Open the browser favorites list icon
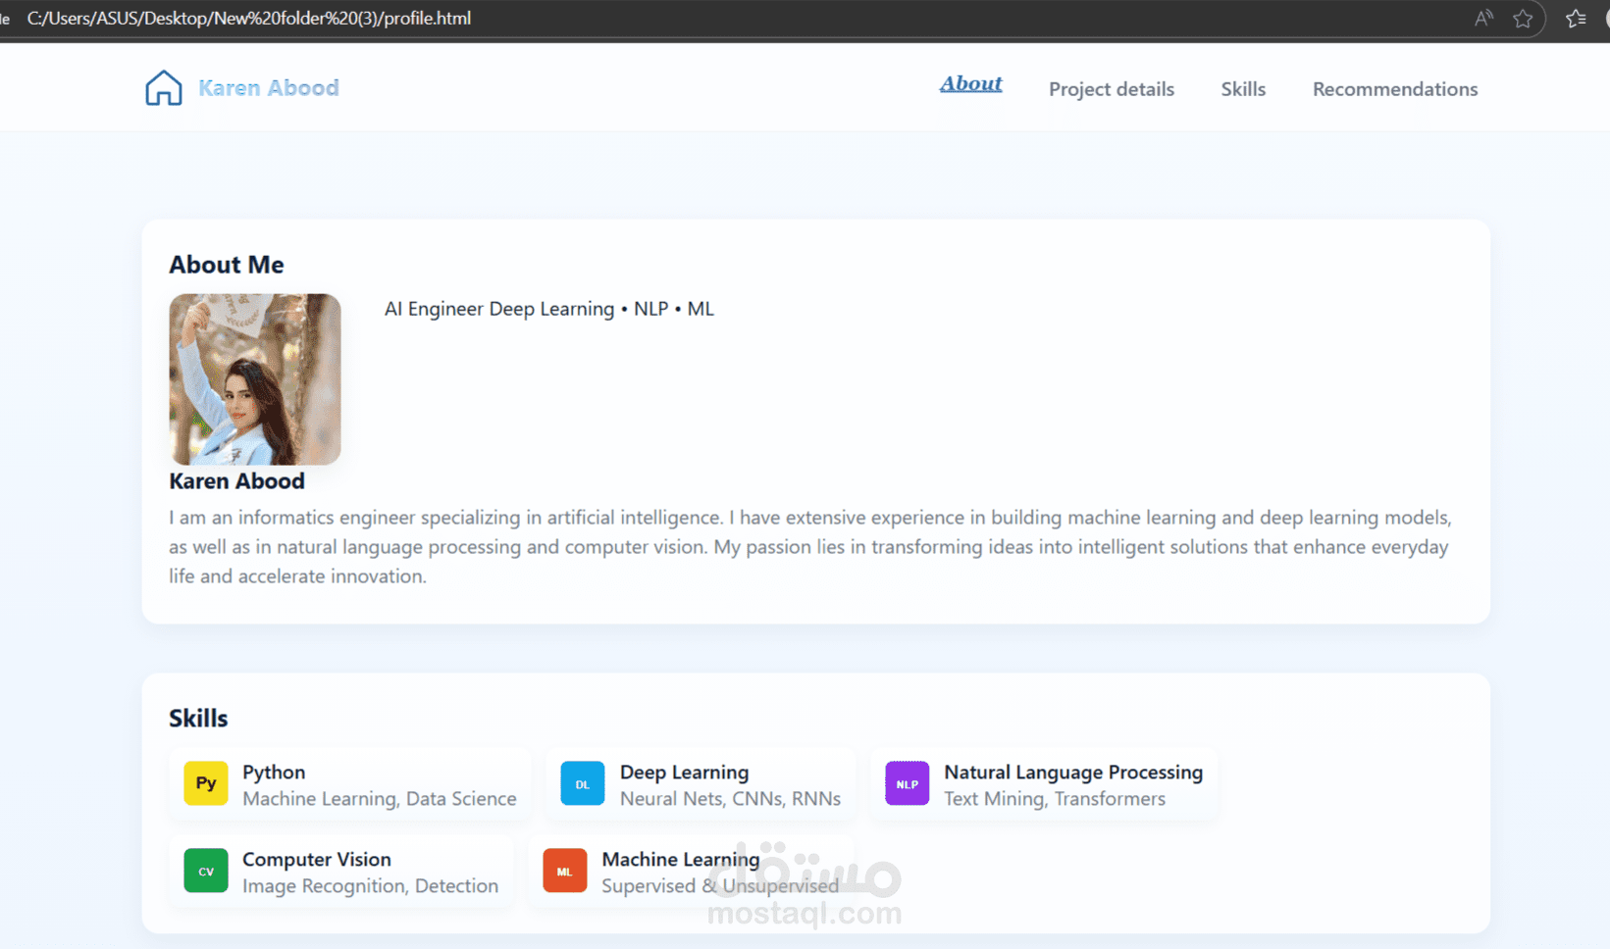 point(1576,19)
